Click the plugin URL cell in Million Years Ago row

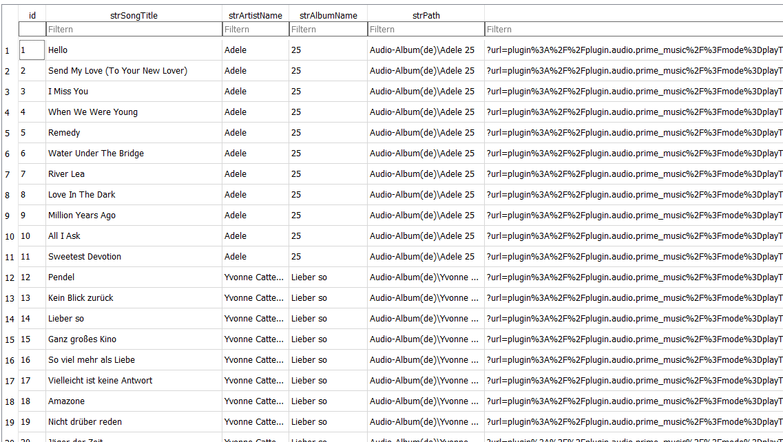coord(634,215)
